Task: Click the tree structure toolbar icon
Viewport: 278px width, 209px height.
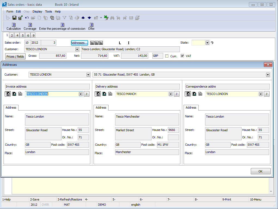Action: coord(8,18)
